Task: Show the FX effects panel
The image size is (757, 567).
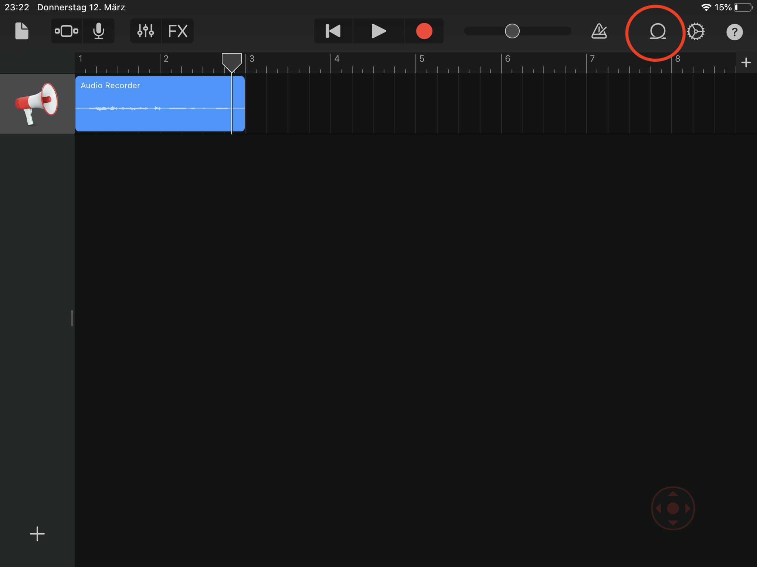Action: pos(178,31)
